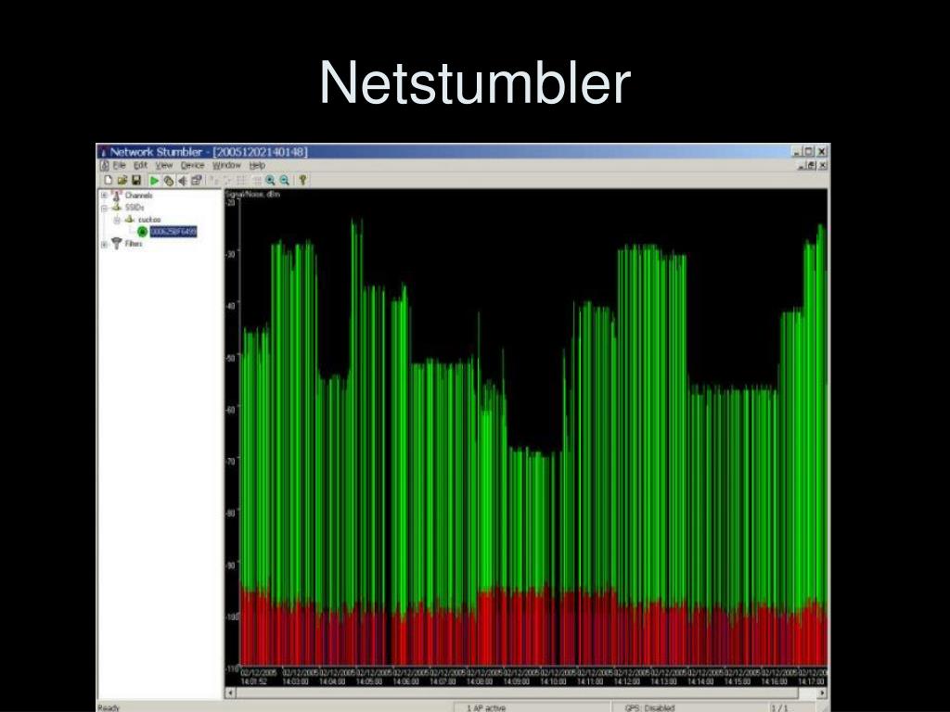The image size is (950, 712).
Task: Select the Channels tree label
Action: (139, 196)
